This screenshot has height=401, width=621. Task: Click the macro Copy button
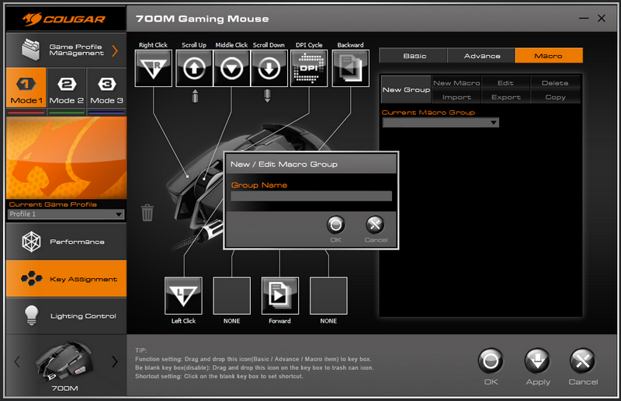coord(555,97)
